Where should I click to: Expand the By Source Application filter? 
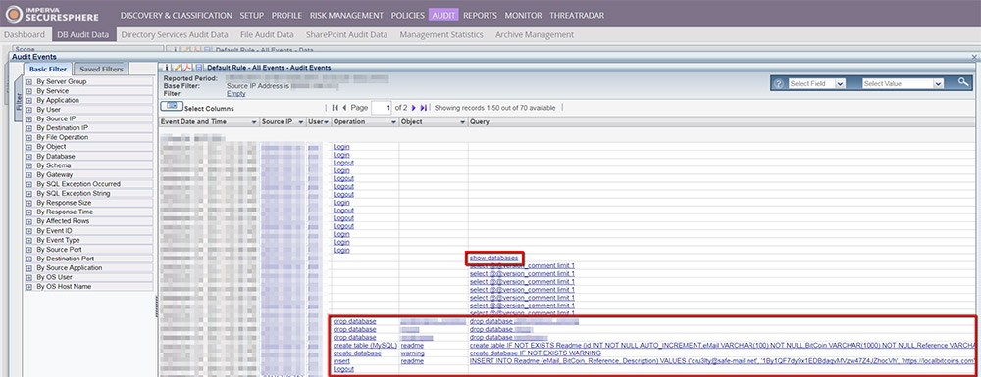click(x=29, y=267)
